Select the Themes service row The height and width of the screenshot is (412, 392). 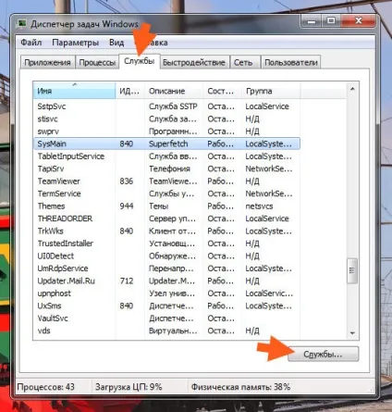(166, 206)
